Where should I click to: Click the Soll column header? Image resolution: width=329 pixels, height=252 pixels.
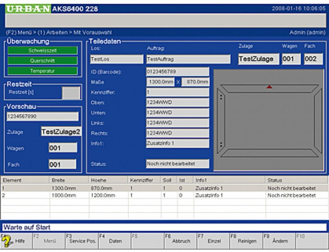click(x=169, y=180)
